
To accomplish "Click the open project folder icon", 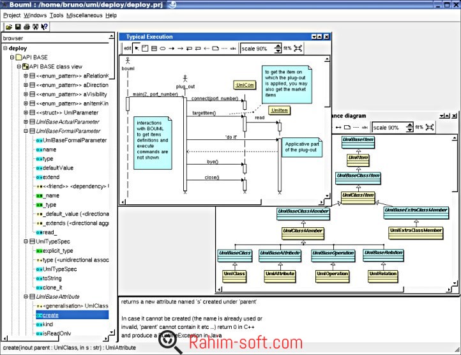I will coord(9,27).
